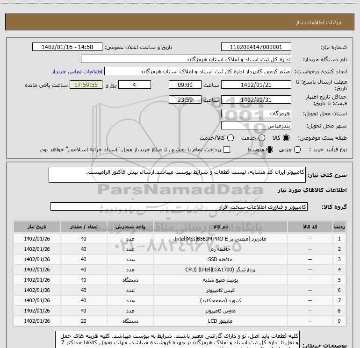Image resolution: width=360 pixels, height=348 pixels.
Task: Select the حافظه رم item name
Action: click(220, 249)
